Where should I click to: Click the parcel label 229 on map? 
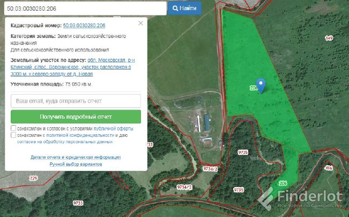pyautogui.click(x=33, y=178)
